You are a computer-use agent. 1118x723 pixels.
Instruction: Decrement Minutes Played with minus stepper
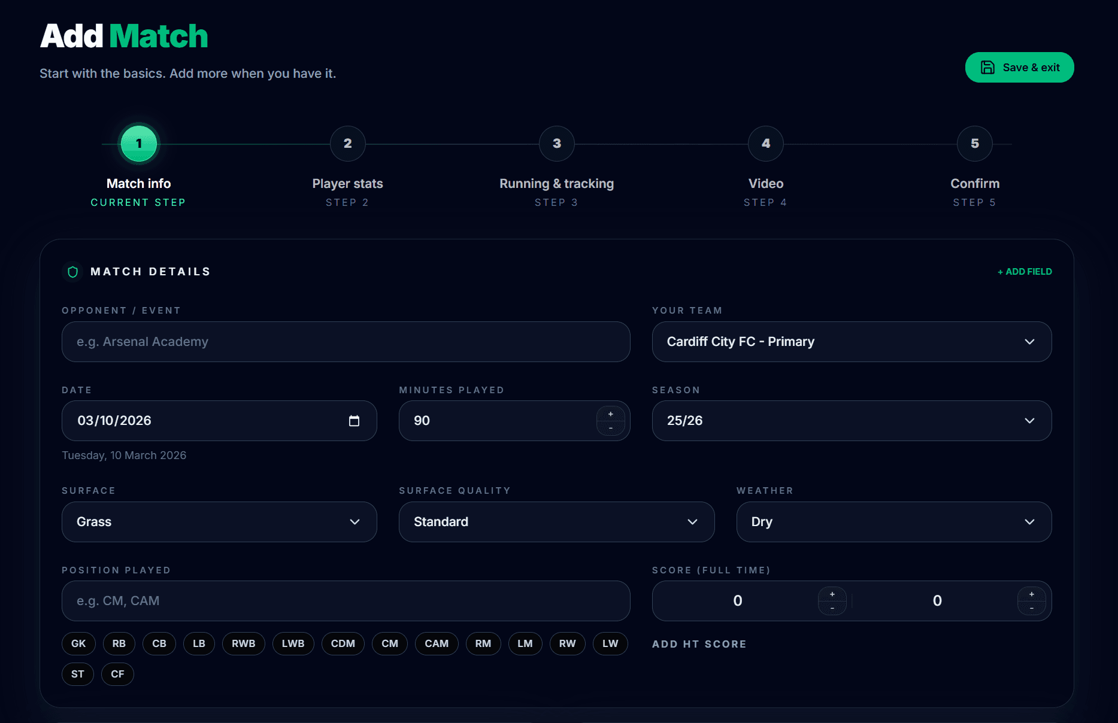(610, 429)
